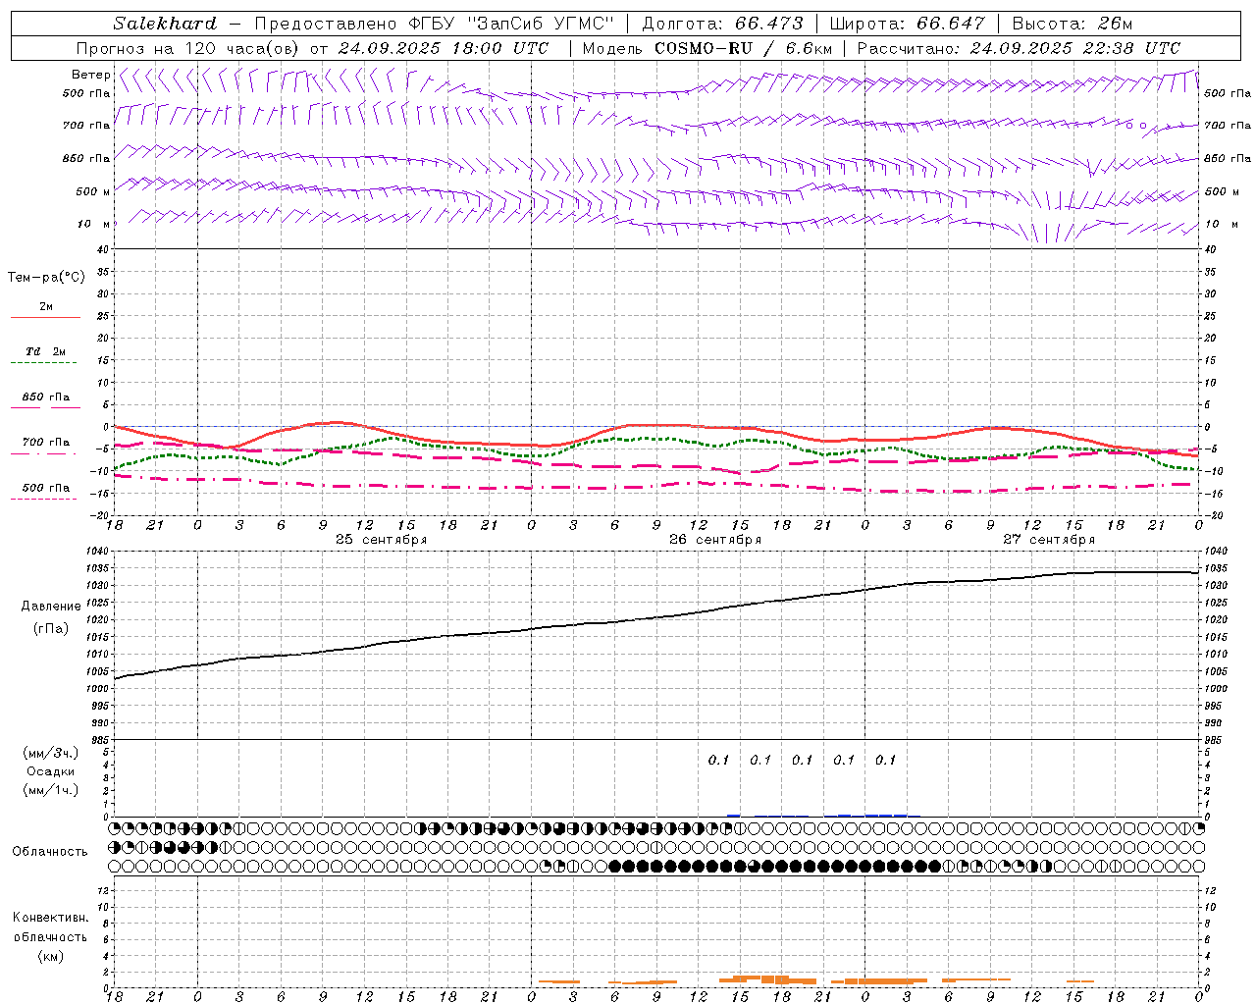This screenshot has height=1005, width=1256.
Task: Click green dashed line sample under Td 2м
Action: pyautogui.click(x=44, y=363)
